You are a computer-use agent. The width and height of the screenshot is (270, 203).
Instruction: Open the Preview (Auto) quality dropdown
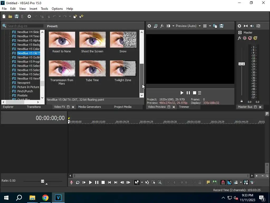point(188,26)
